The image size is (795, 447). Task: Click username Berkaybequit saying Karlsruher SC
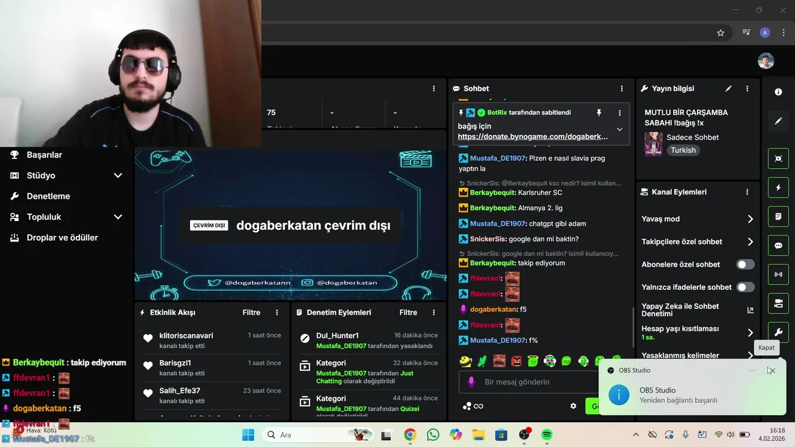click(493, 192)
